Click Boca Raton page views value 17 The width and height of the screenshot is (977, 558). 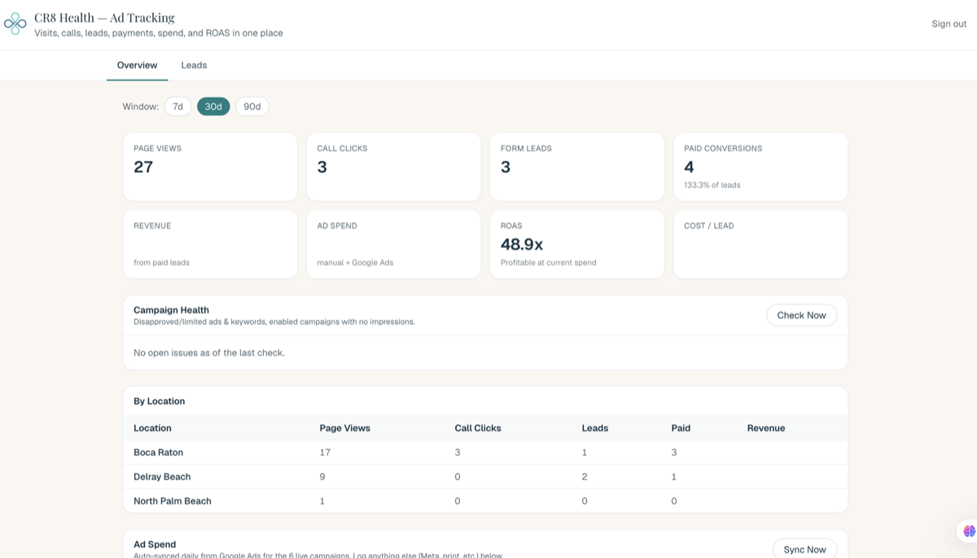click(325, 452)
